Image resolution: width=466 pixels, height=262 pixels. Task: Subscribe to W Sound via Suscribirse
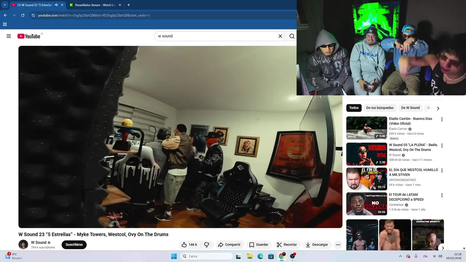click(74, 245)
